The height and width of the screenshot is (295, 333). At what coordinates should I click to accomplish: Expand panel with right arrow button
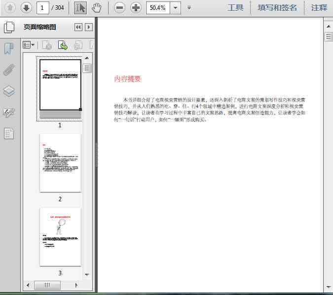89,27
